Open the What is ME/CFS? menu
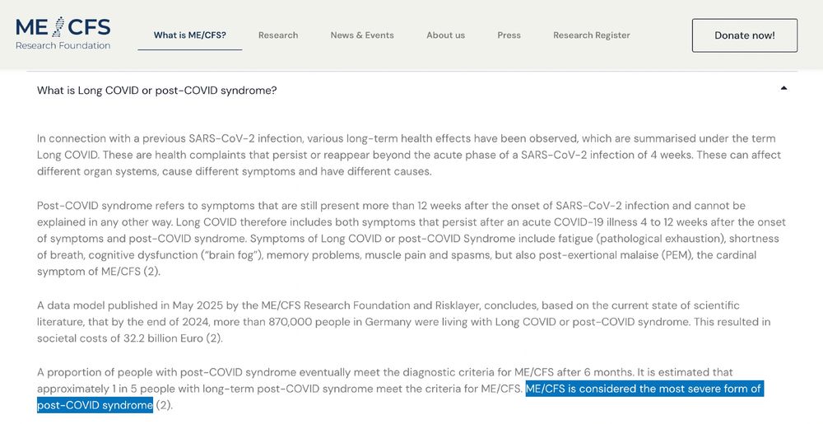The image size is (823, 424). pos(189,35)
